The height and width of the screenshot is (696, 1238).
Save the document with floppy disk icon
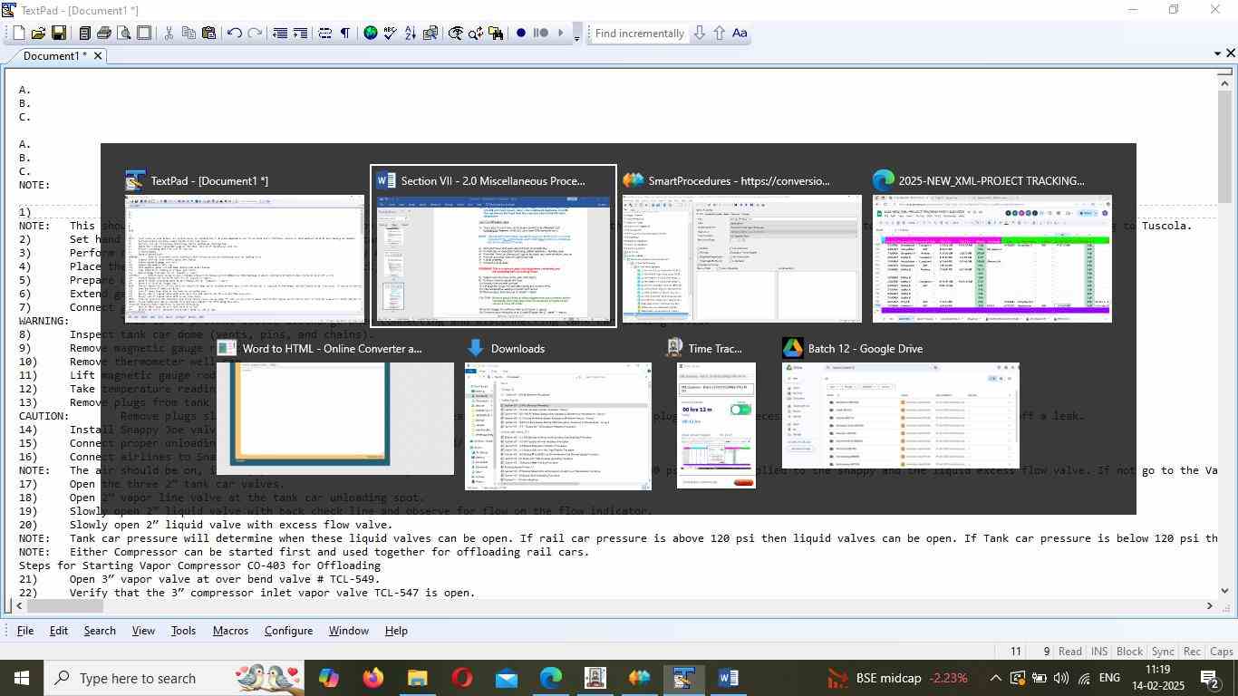(x=58, y=33)
